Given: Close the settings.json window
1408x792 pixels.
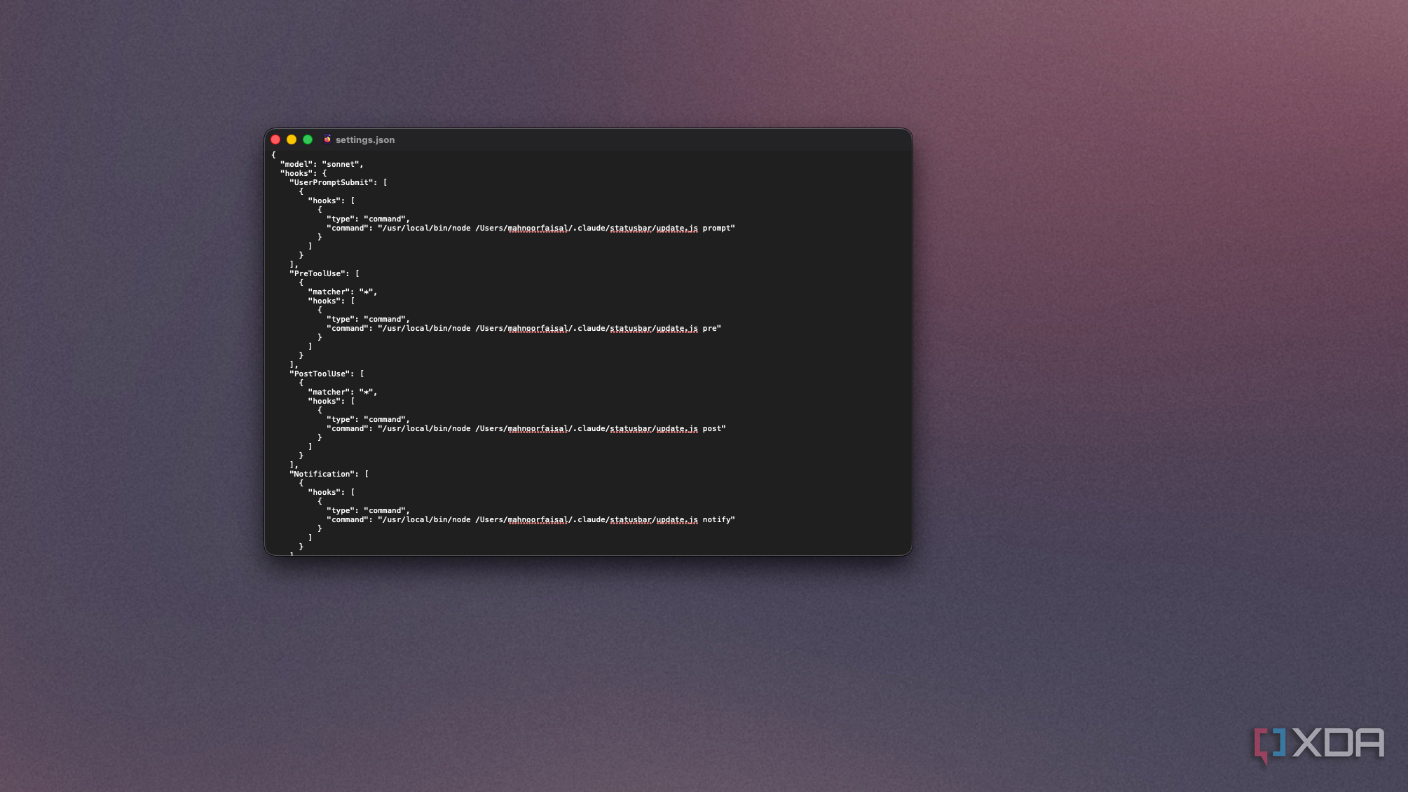Looking at the screenshot, I should [x=275, y=139].
